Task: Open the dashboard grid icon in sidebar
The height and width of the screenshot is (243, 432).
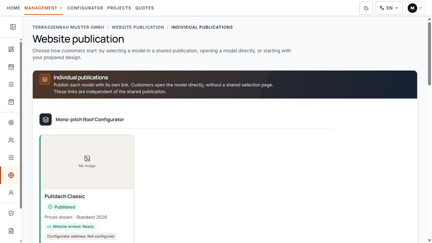Action: 11,49
